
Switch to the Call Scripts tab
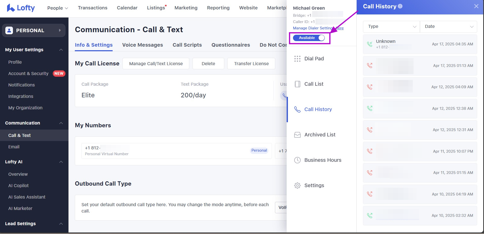click(x=187, y=45)
